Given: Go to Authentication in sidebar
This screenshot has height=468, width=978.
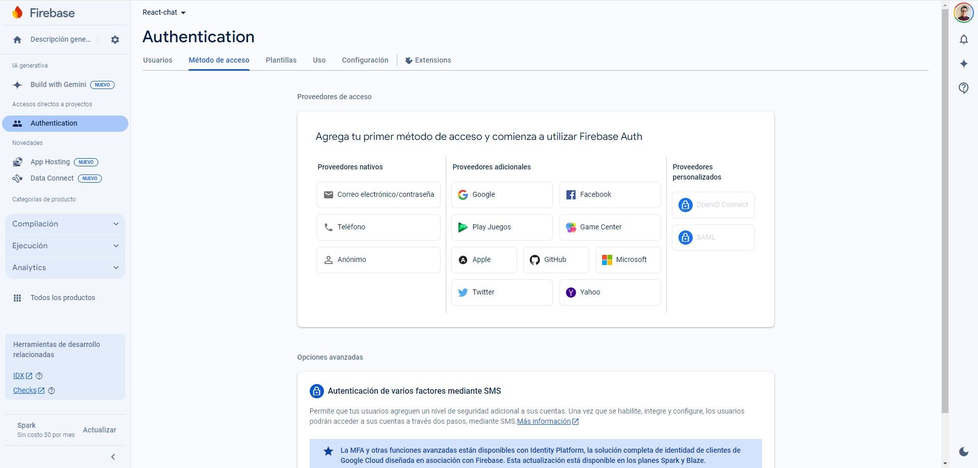Looking at the screenshot, I should click(65, 124).
